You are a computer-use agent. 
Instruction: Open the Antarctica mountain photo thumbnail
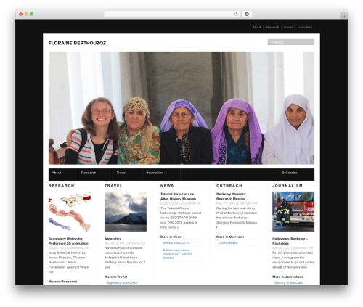(x=126, y=211)
